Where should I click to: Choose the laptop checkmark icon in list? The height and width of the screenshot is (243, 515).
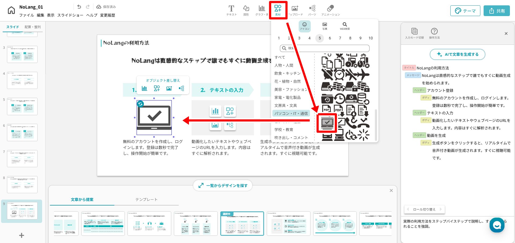(327, 123)
